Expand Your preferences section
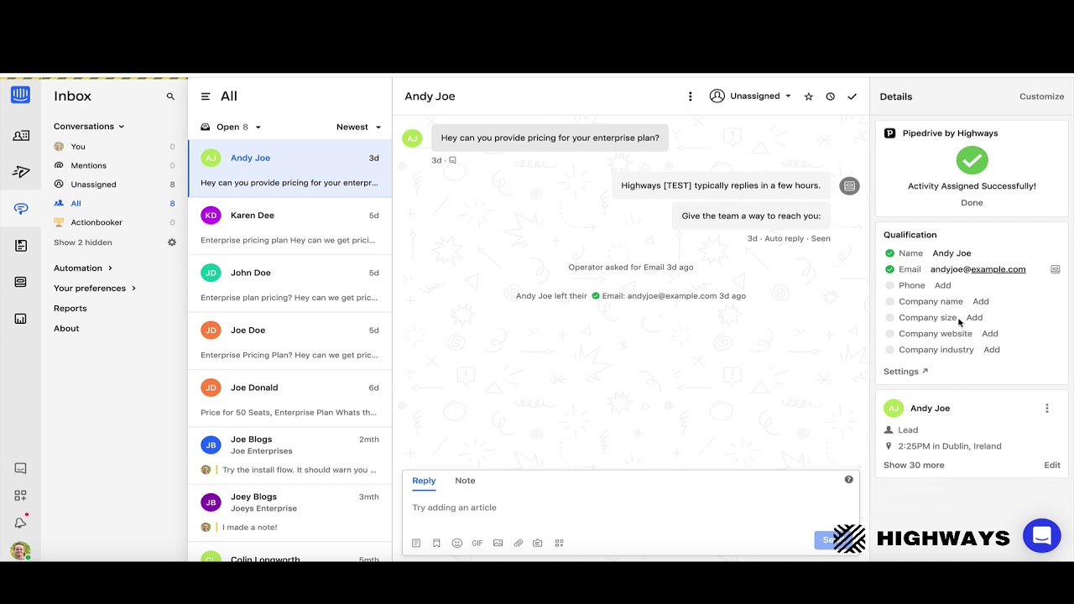Viewport: 1074px width, 604px height. (95, 289)
